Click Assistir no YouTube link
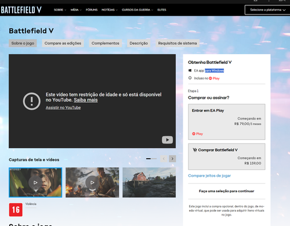Viewport: 290px width, 226px height. pyautogui.click(x=63, y=107)
